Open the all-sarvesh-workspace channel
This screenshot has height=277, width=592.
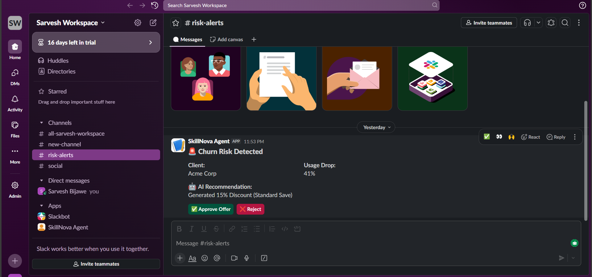(x=96, y=133)
